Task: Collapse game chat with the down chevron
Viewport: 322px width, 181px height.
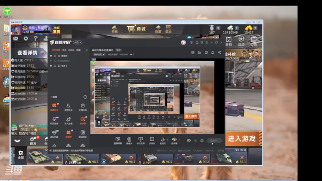Action: 17,141
